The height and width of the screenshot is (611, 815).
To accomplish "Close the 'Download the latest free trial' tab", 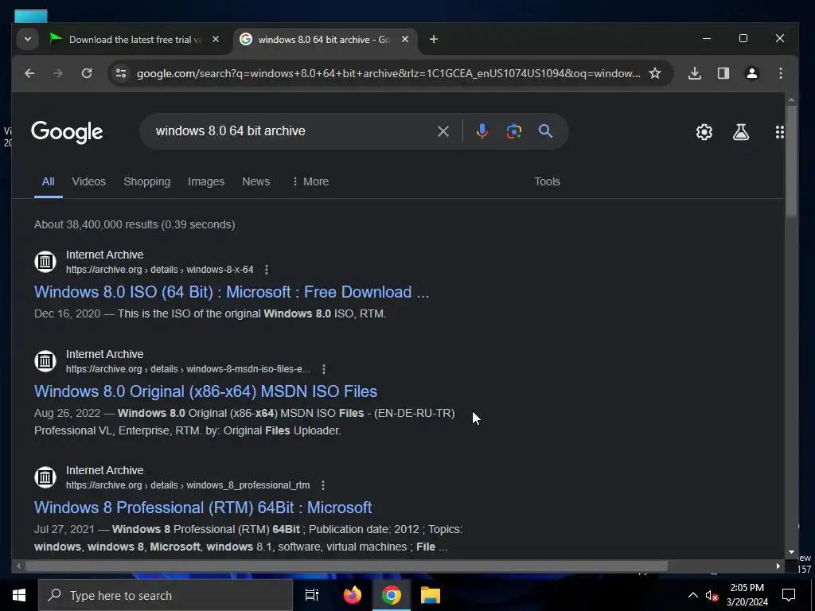I will click(x=216, y=39).
